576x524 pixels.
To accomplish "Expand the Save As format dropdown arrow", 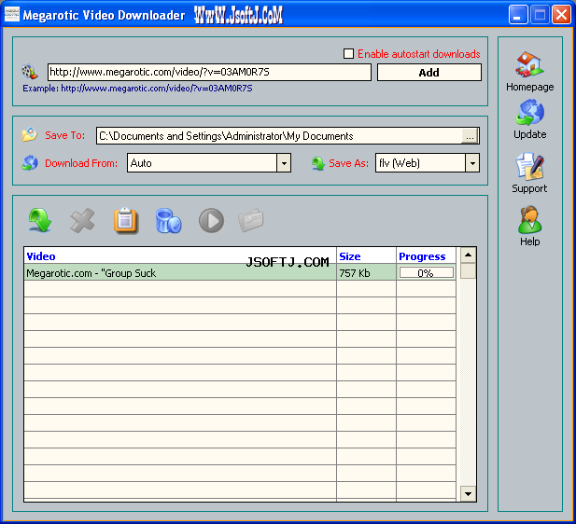I will point(472,163).
